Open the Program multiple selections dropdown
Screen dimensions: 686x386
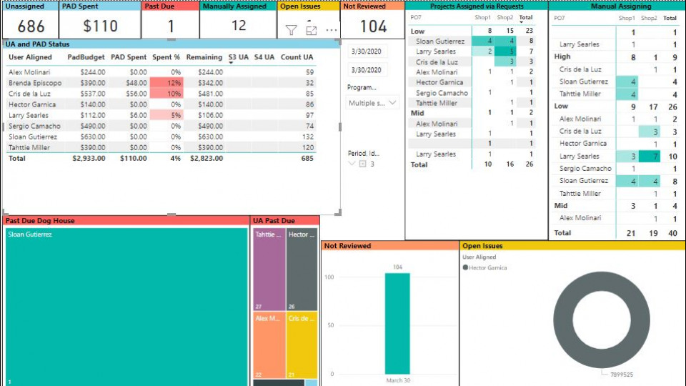click(x=372, y=103)
